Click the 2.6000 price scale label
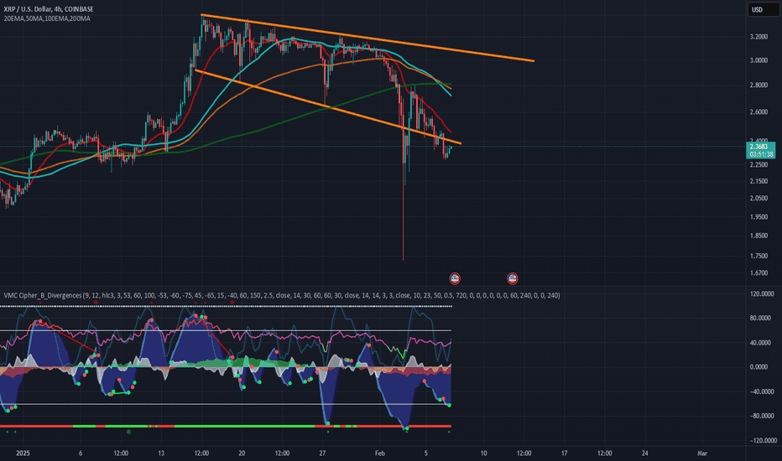782x461 pixels. point(759,112)
